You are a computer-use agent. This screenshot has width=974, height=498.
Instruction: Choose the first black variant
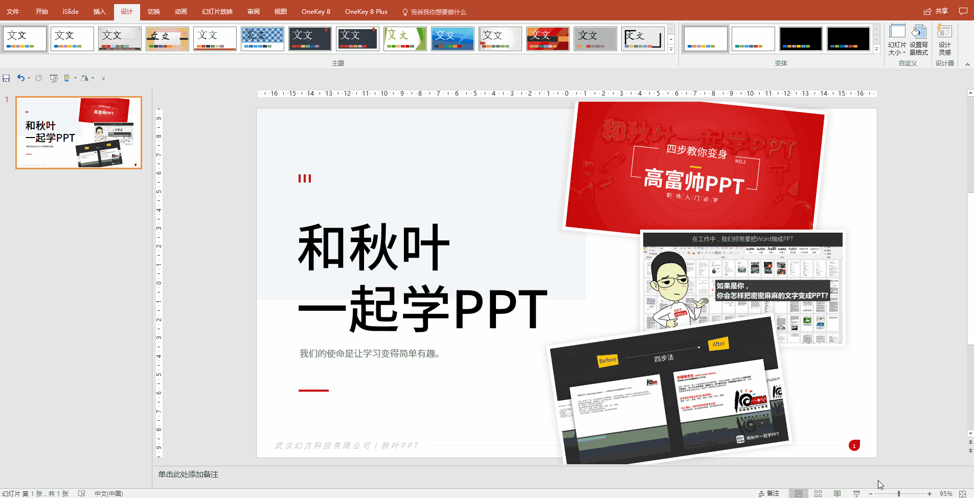pyautogui.click(x=801, y=39)
